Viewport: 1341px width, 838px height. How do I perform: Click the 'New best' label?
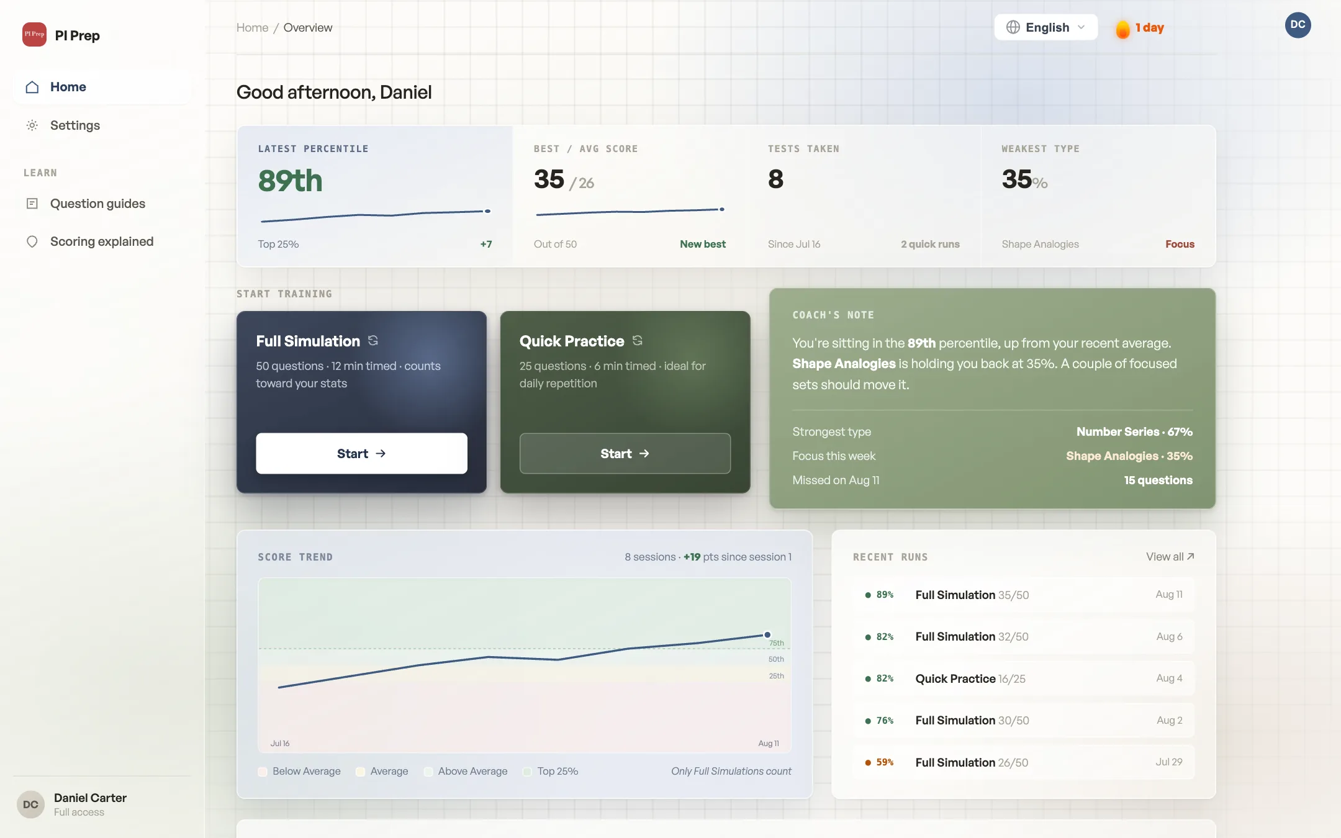click(x=703, y=244)
